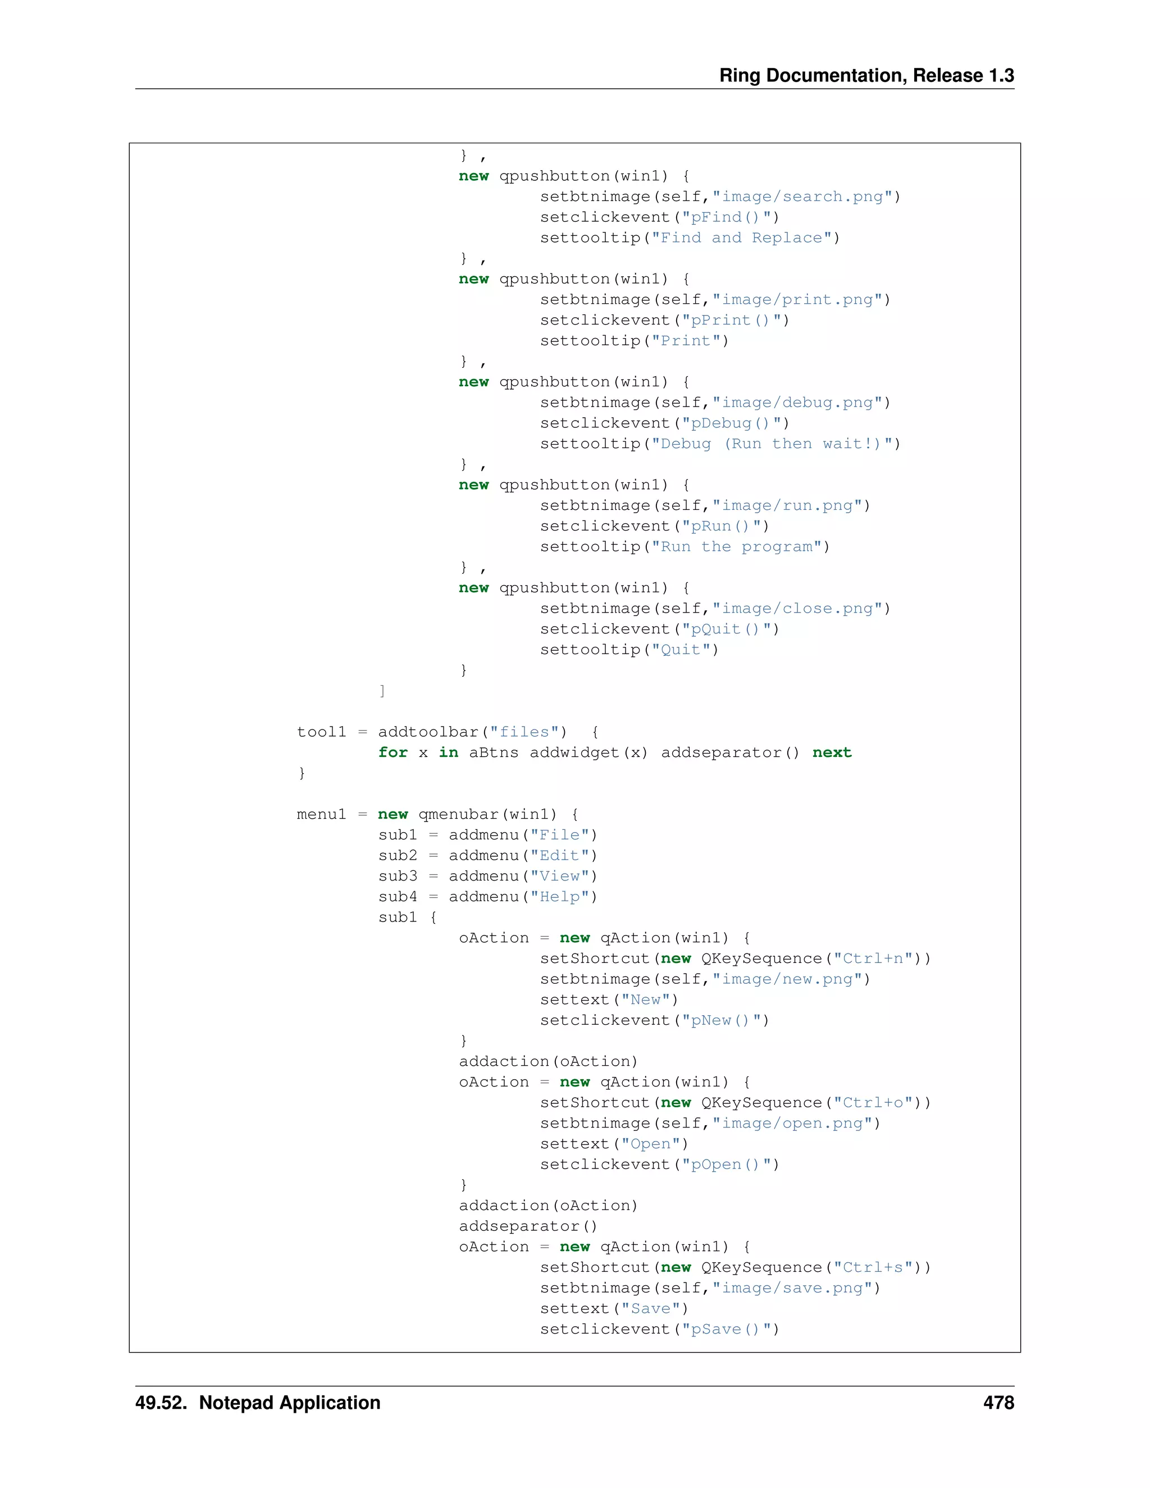Click the "image/print.png" string
This screenshot has width=1150, height=1488.
797,300
